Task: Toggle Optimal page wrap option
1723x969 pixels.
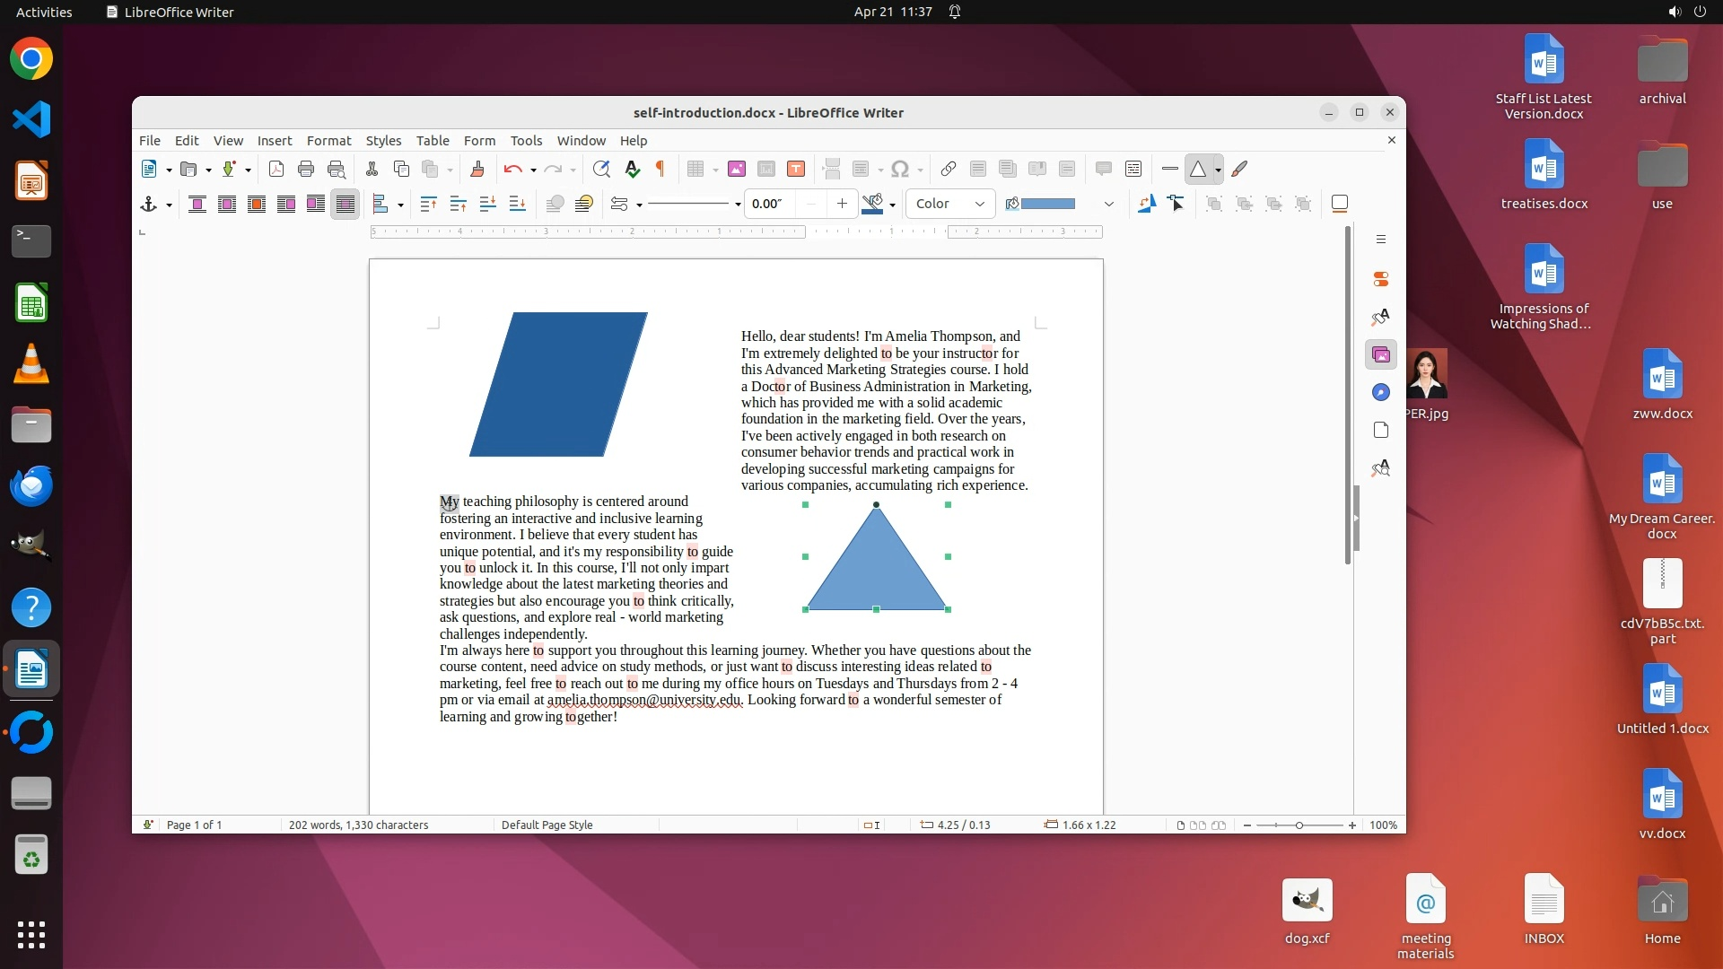Action: point(257,204)
